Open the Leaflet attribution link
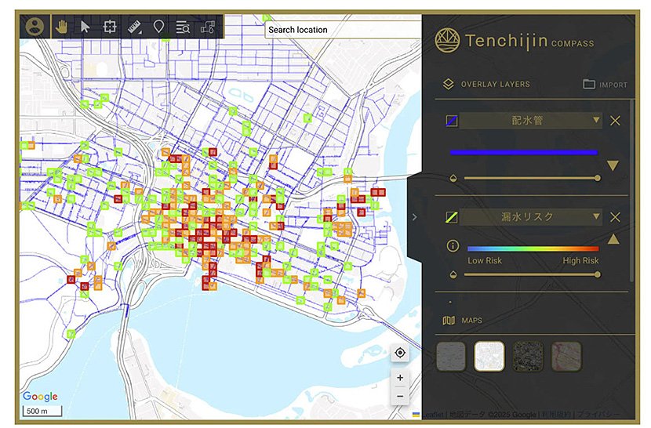The width and height of the screenshot is (651, 428). (x=434, y=415)
